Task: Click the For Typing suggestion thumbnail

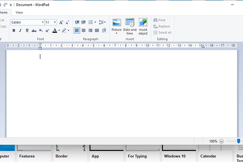Action: [143, 153]
